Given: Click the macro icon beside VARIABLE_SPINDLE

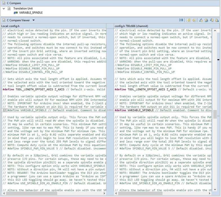Looking at the screenshot, I should click(x=15, y=13).
